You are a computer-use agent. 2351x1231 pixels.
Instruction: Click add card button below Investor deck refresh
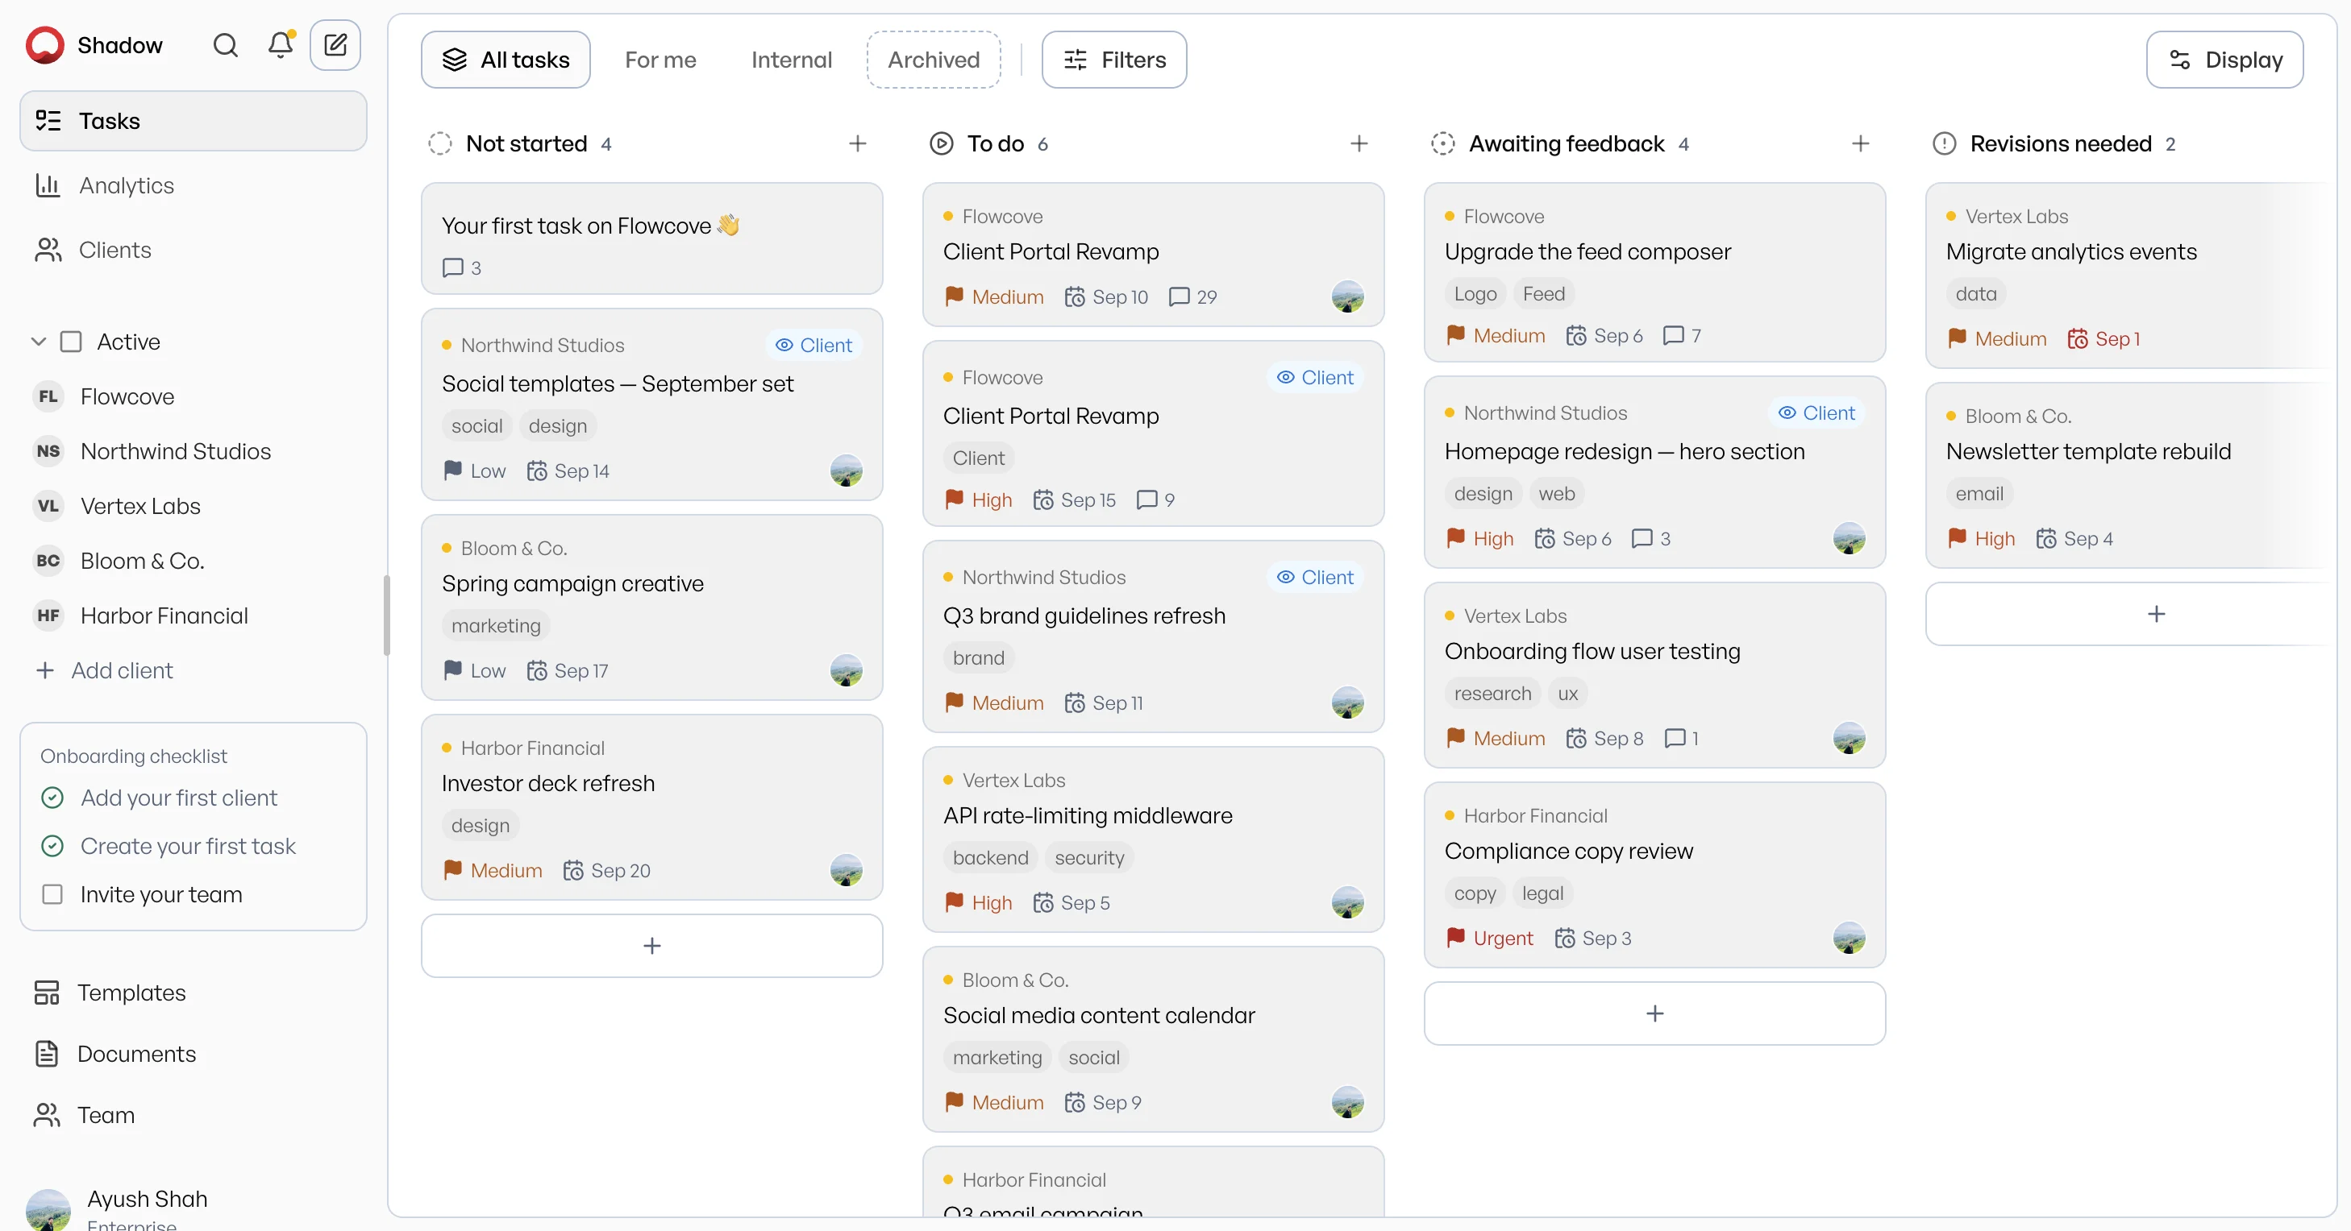(x=651, y=946)
